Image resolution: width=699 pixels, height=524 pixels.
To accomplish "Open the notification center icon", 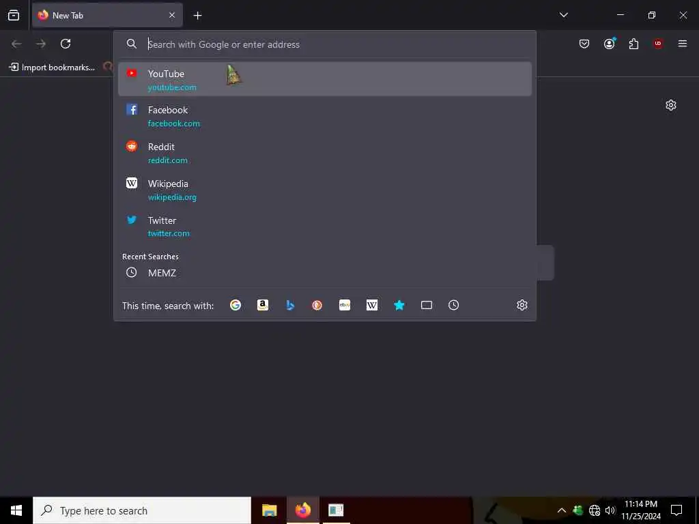I will pos(676,510).
